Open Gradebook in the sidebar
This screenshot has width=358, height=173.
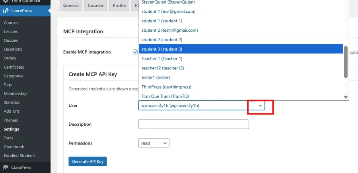14,147
